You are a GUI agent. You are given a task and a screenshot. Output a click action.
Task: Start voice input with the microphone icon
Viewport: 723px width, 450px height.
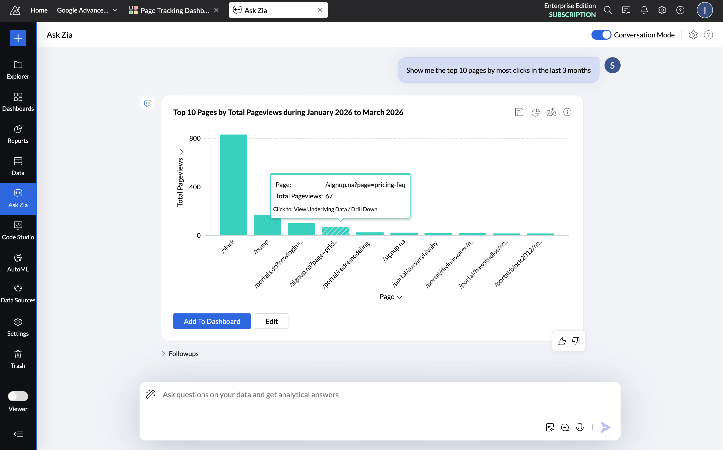point(580,427)
